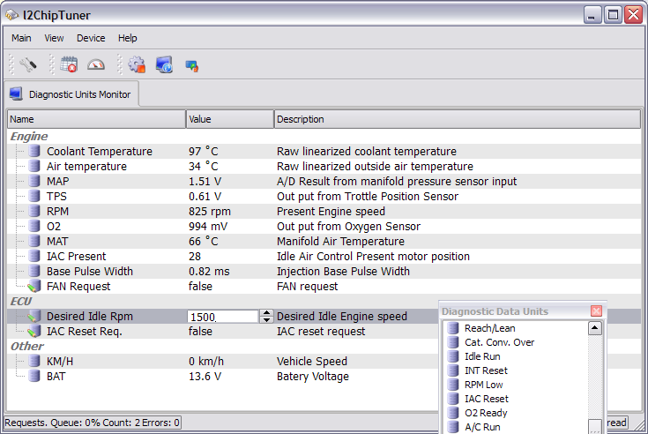Click the O2 row cylinder icon
Screen dimensions: 648x434
click(34, 226)
